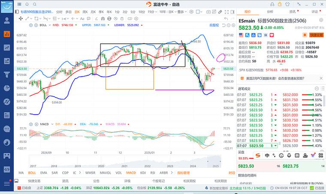
Task: Select the text annotation Aa tool
Action: (82, 18)
